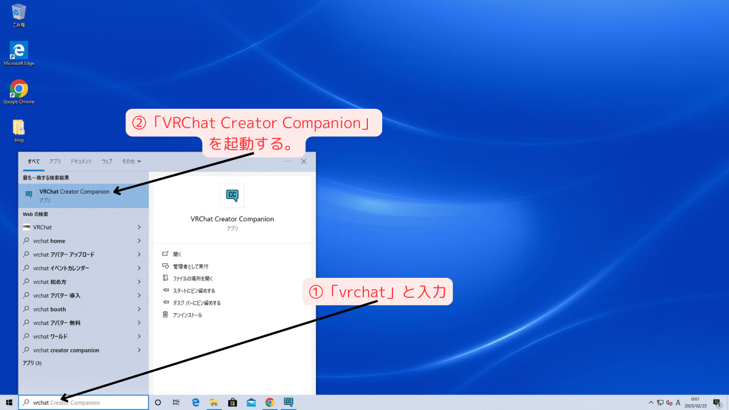Click アンインストール in the app actions

pyautogui.click(x=187, y=315)
